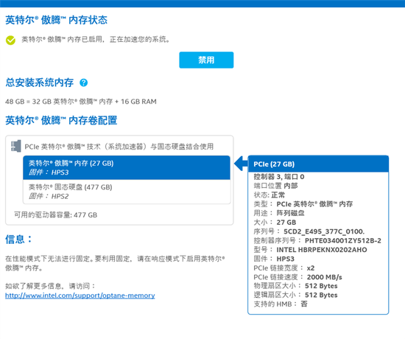Select the 英特尔 傲腾 内存 (27 GB) row
405x339 pixels.
pos(127,167)
